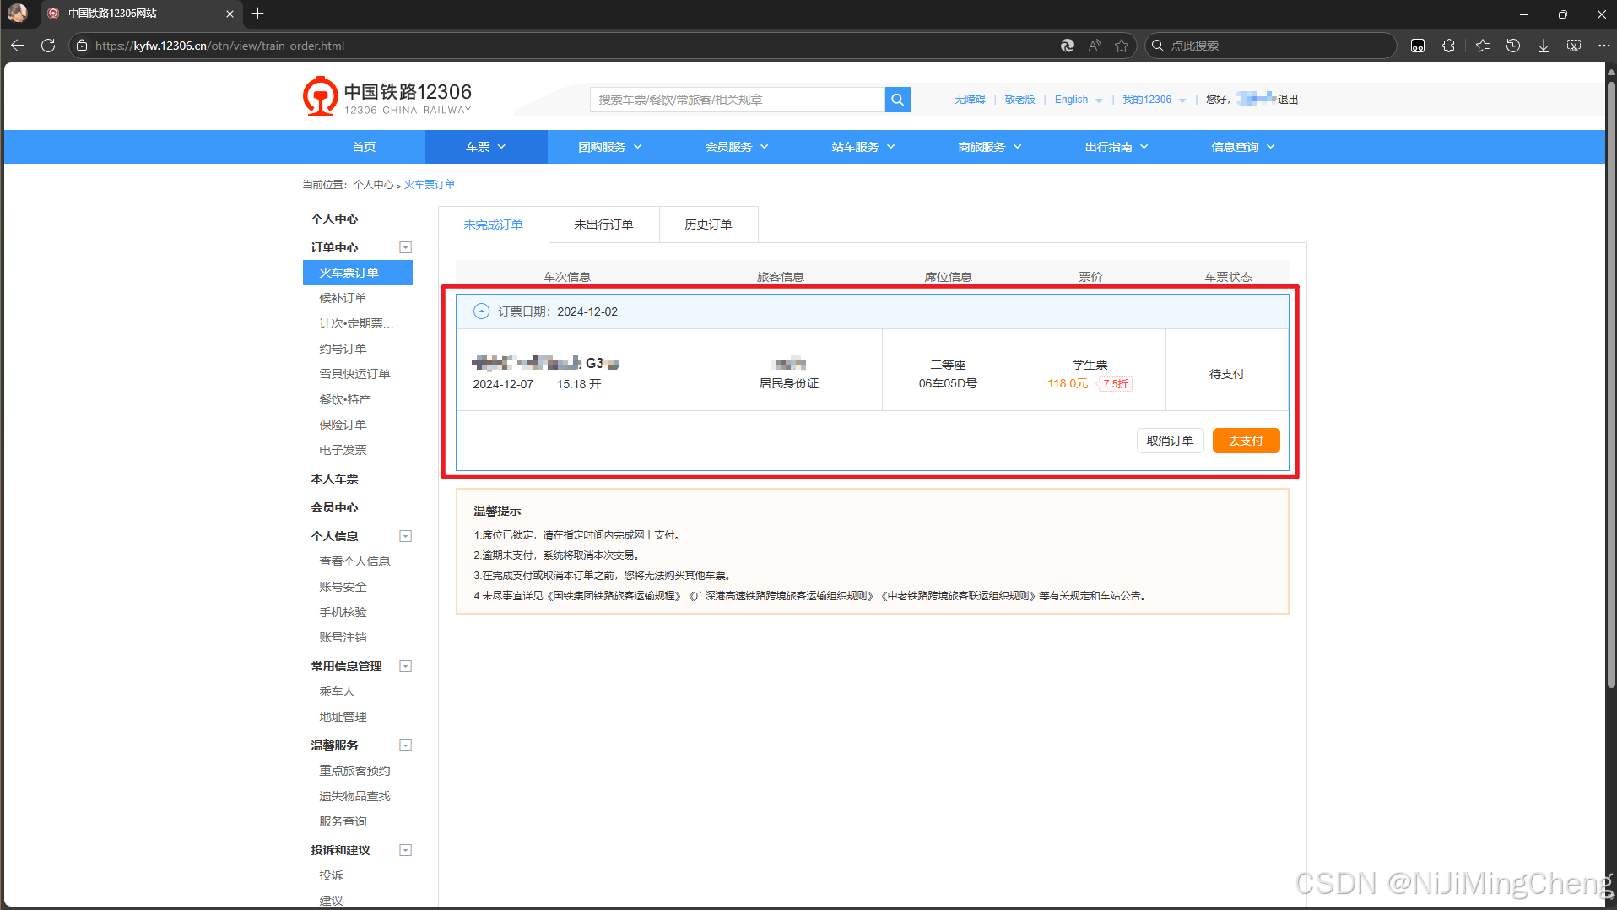This screenshot has height=910, width=1617.
Task: Click the browser back navigation arrow
Action: pos(17,46)
